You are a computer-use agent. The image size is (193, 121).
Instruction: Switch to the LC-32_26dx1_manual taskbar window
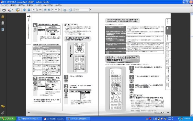(x=54, y=119)
